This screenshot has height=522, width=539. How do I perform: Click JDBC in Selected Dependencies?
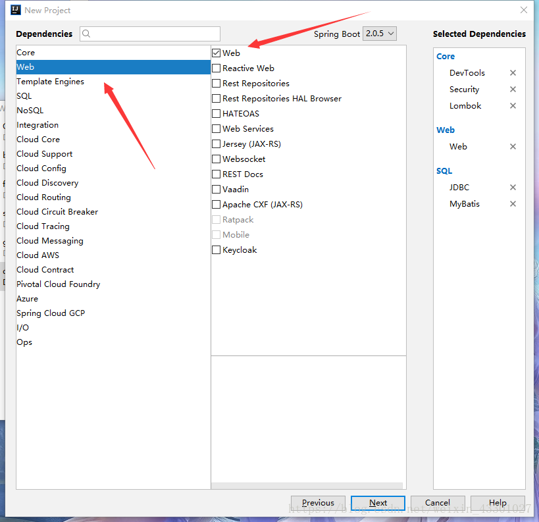459,188
